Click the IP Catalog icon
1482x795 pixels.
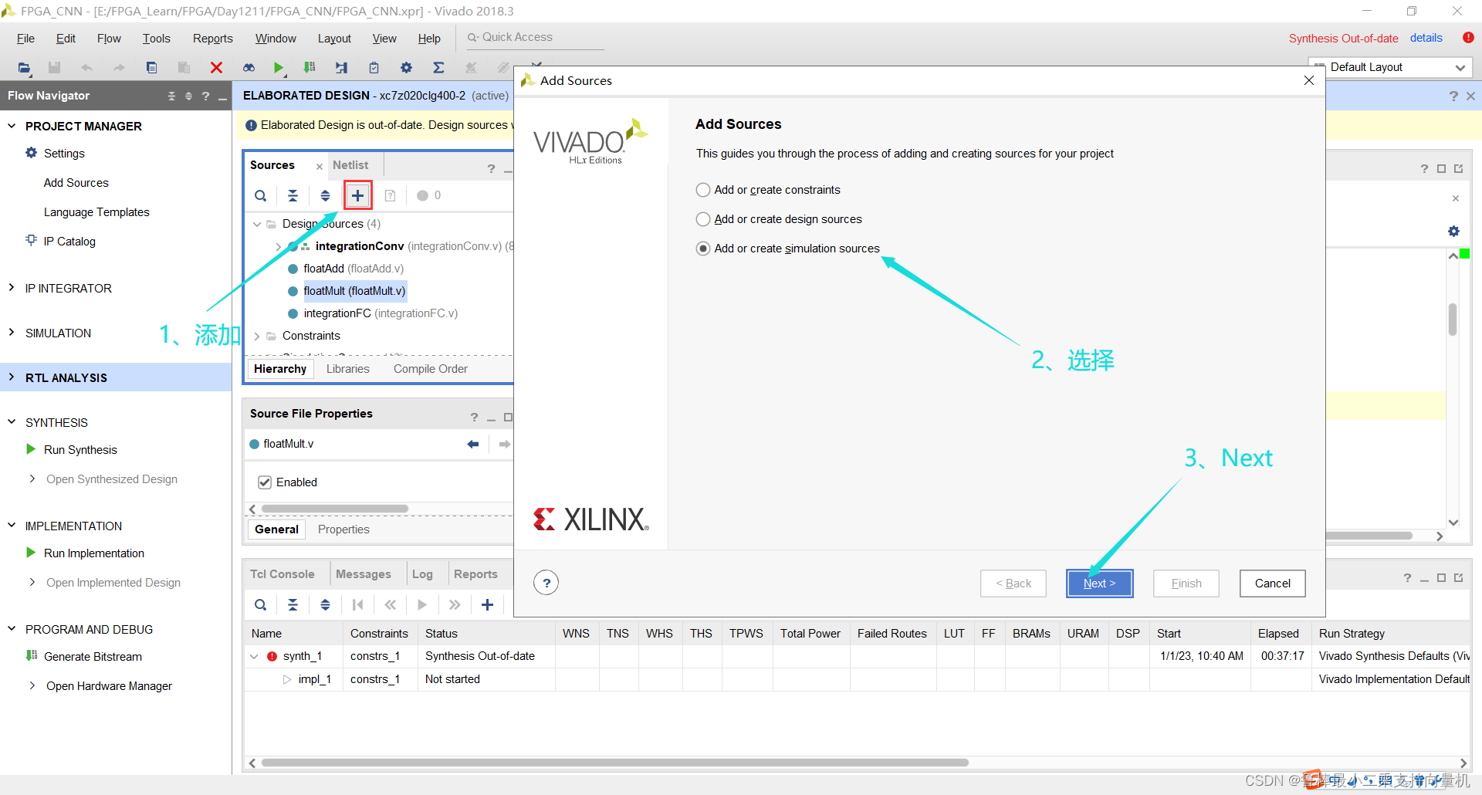31,241
